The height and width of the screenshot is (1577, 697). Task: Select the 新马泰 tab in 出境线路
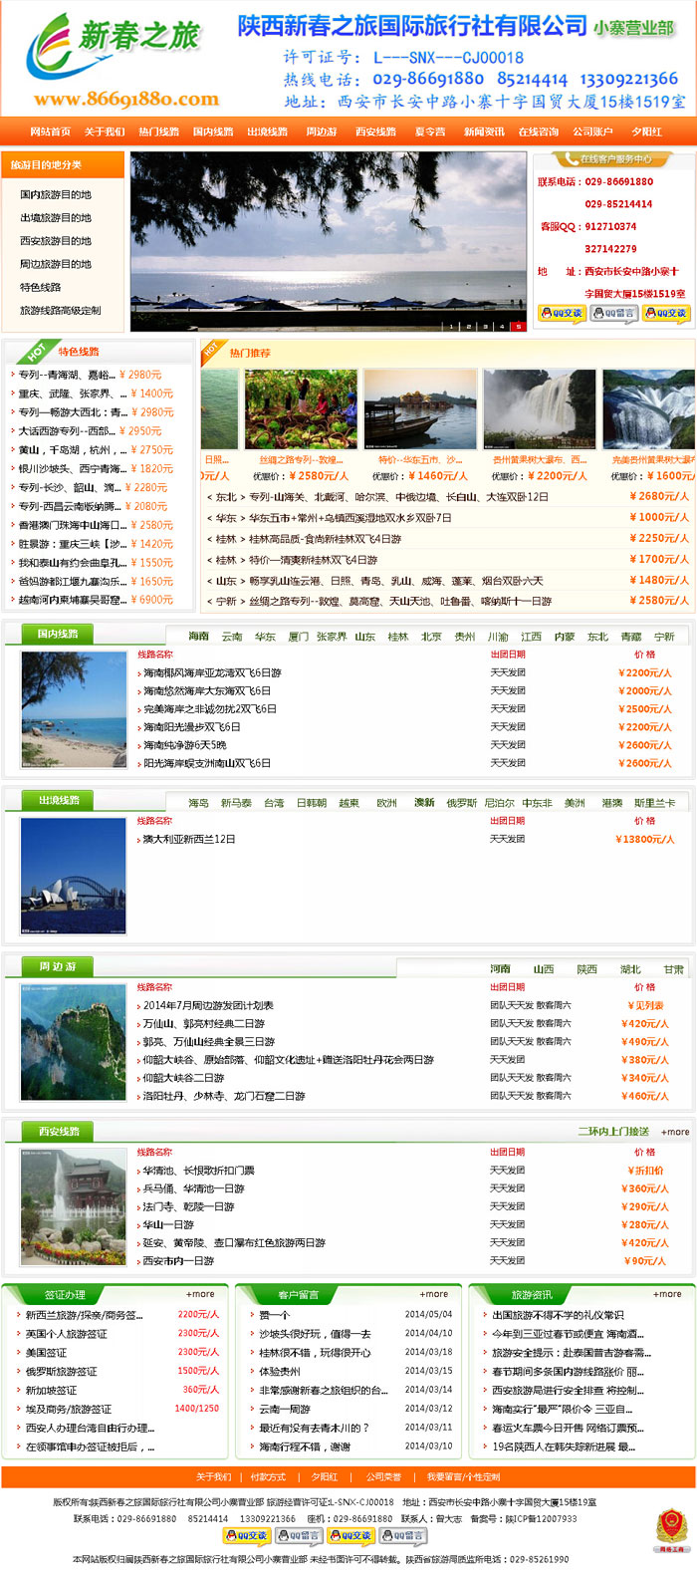coord(236,802)
